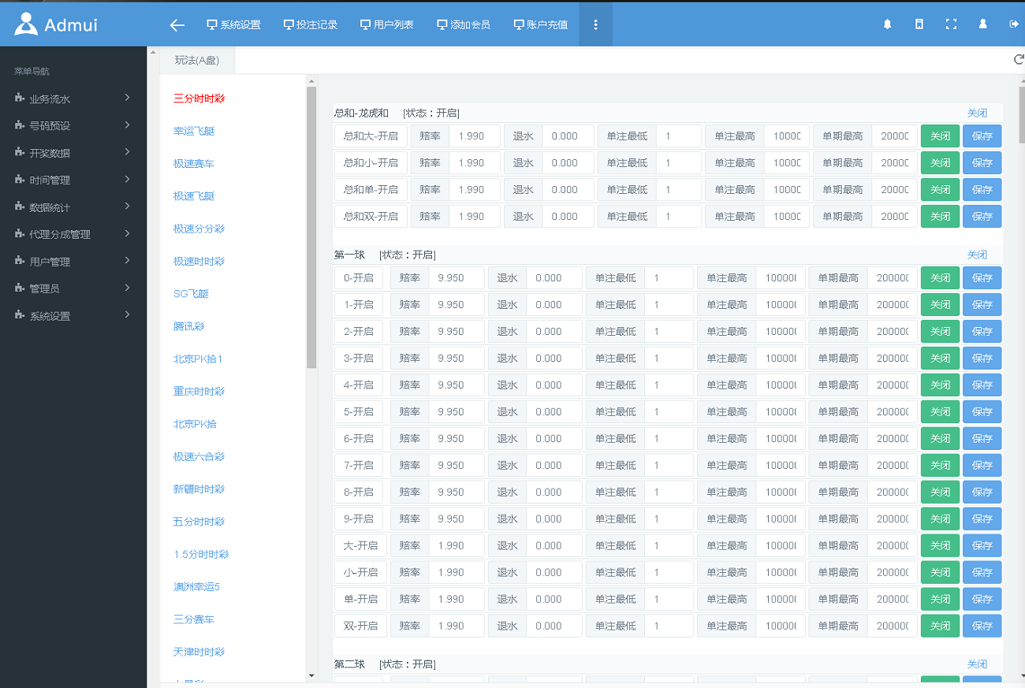Viewport: 1025px width, 688px height.
Task: Select 幸运飞艇 in the game list
Action: pyautogui.click(x=194, y=131)
